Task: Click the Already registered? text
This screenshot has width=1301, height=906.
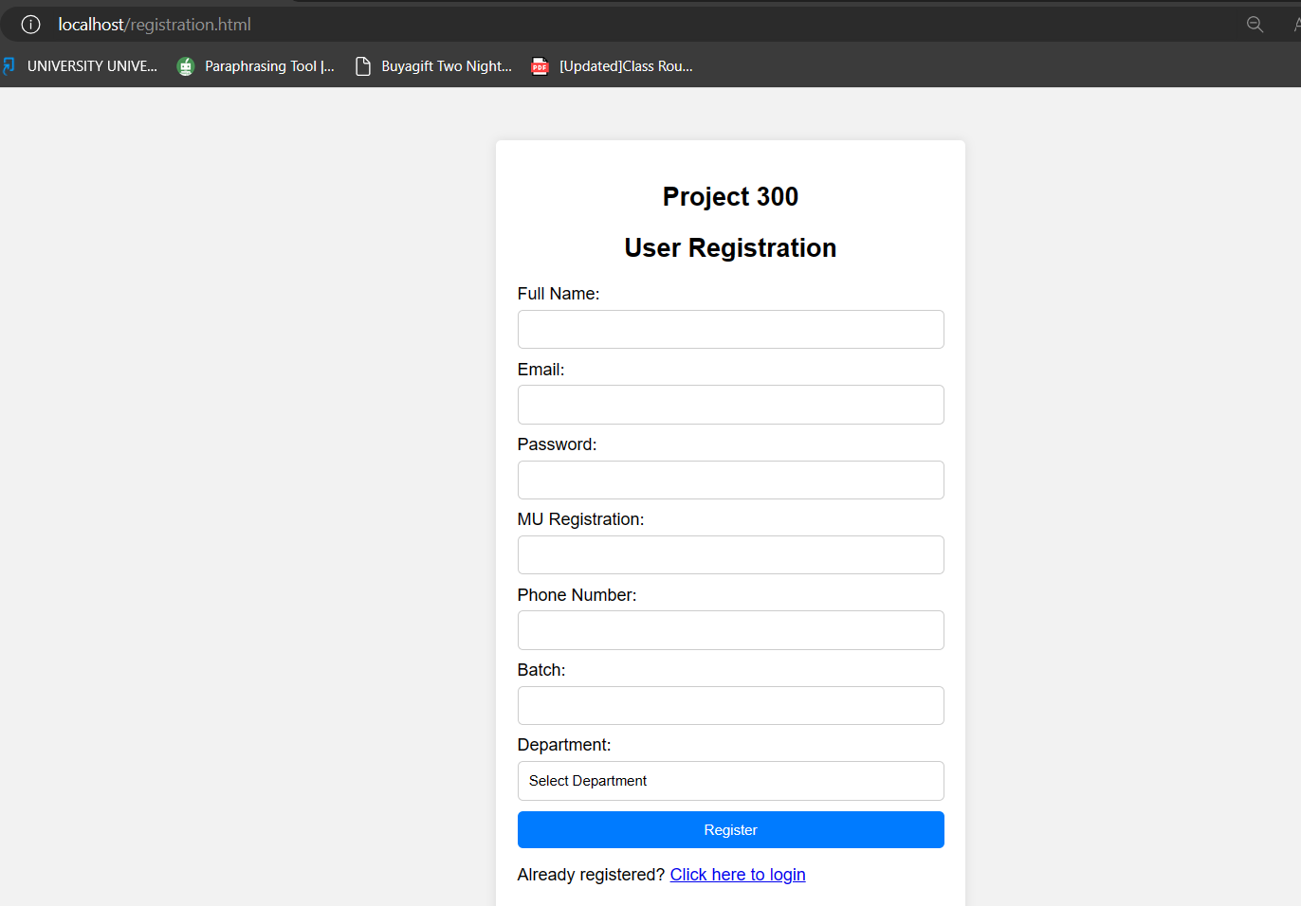Action: [x=591, y=875]
